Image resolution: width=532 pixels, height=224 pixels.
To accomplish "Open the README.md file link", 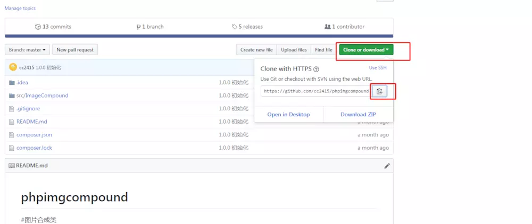I will (32, 122).
